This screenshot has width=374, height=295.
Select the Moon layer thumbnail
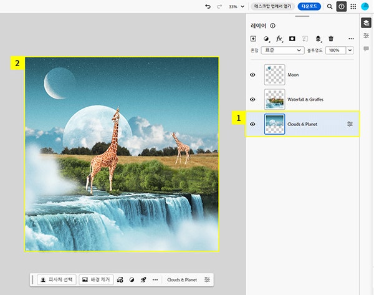tap(274, 75)
